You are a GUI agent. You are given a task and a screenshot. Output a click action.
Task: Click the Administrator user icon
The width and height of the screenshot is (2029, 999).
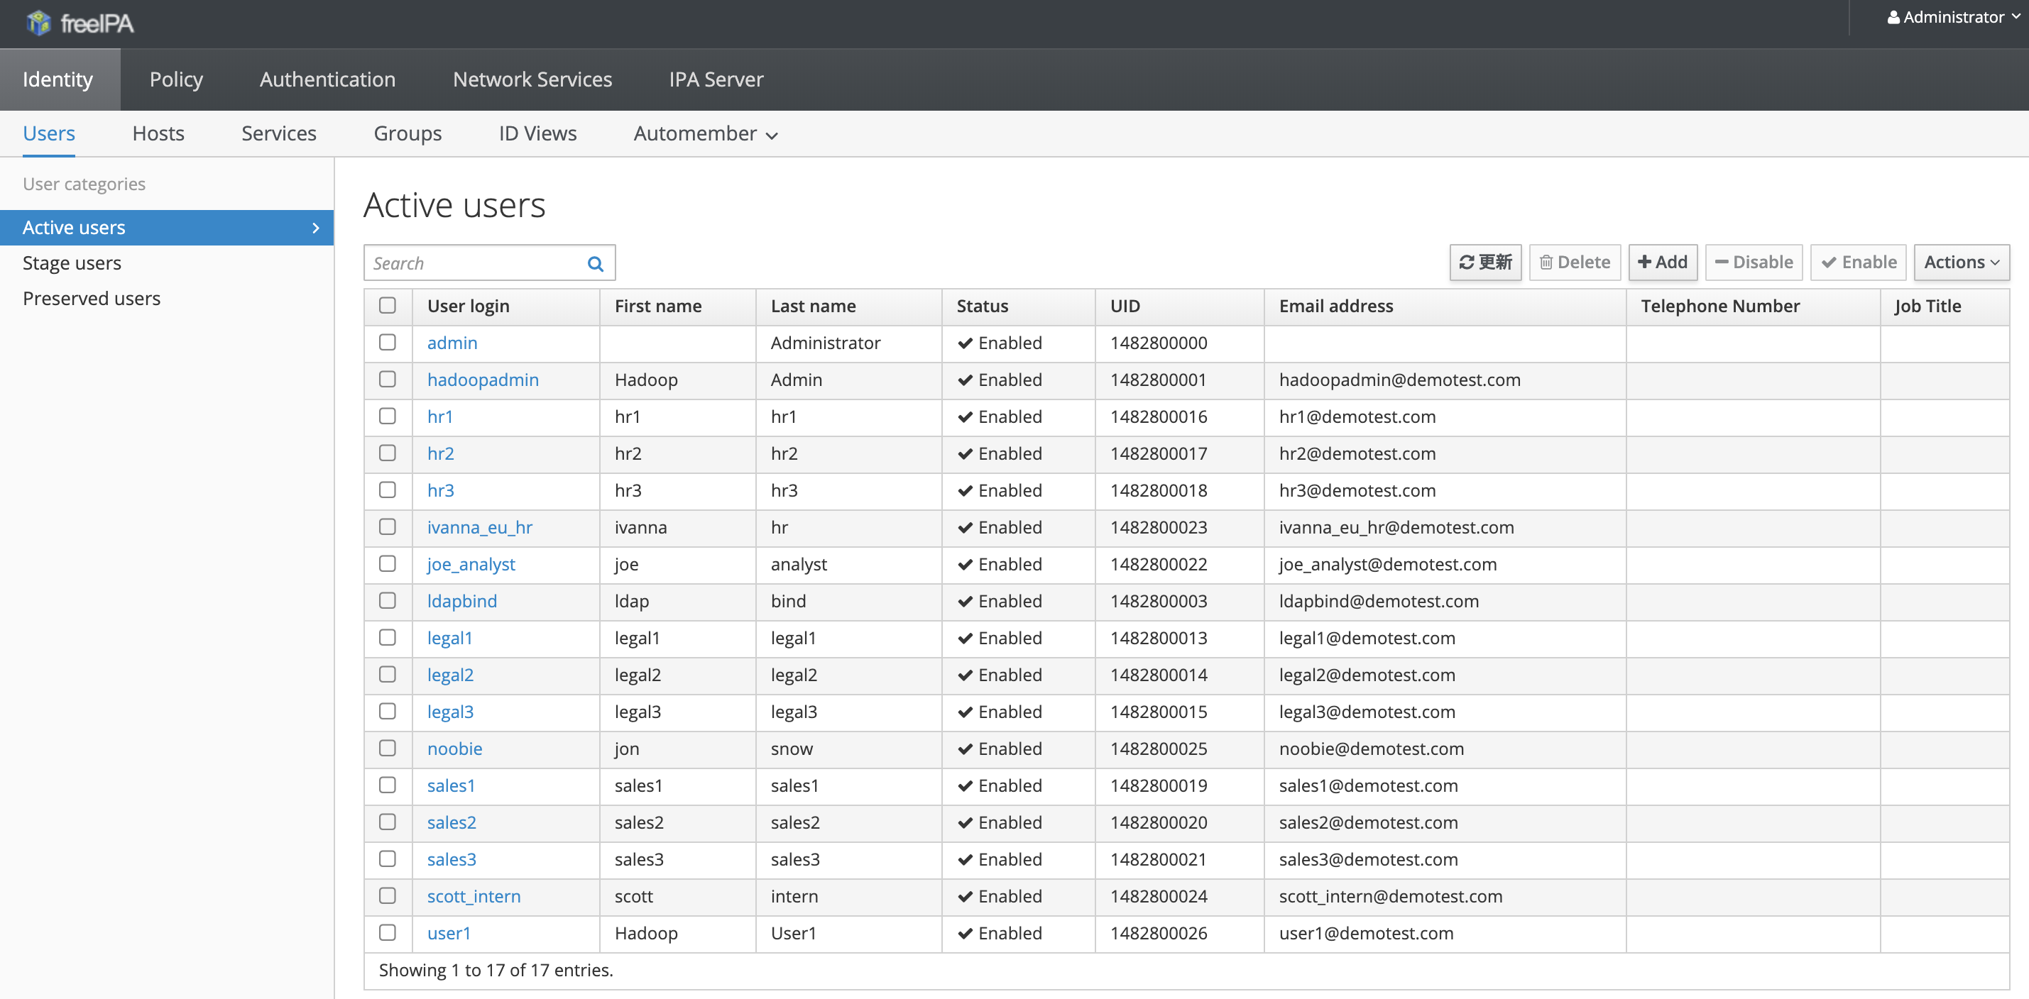tap(1893, 17)
